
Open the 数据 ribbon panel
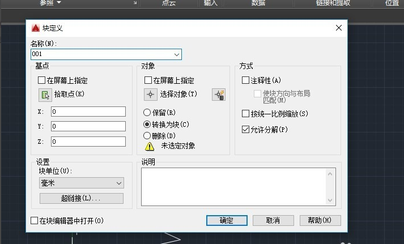[x=258, y=3]
